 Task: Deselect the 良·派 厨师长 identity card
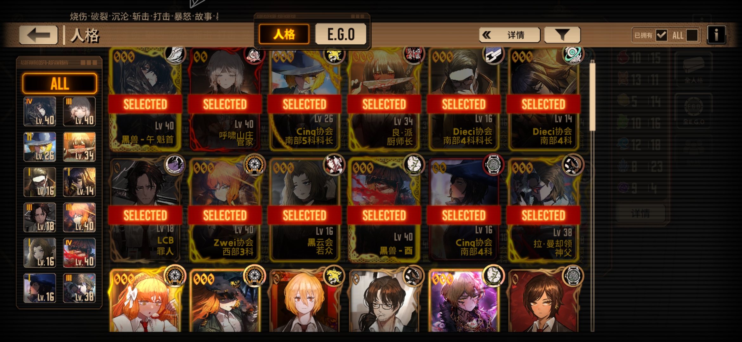[384, 99]
